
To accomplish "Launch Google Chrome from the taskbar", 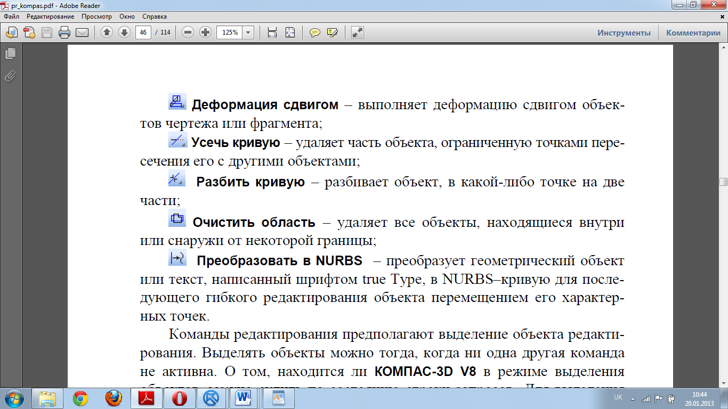I will [80, 398].
